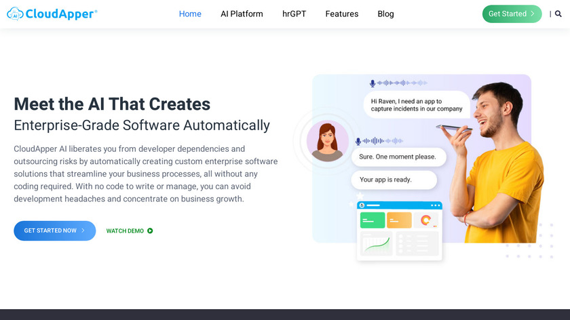Select hrGPT in the navigation bar
This screenshot has height=320, width=570.
point(294,14)
